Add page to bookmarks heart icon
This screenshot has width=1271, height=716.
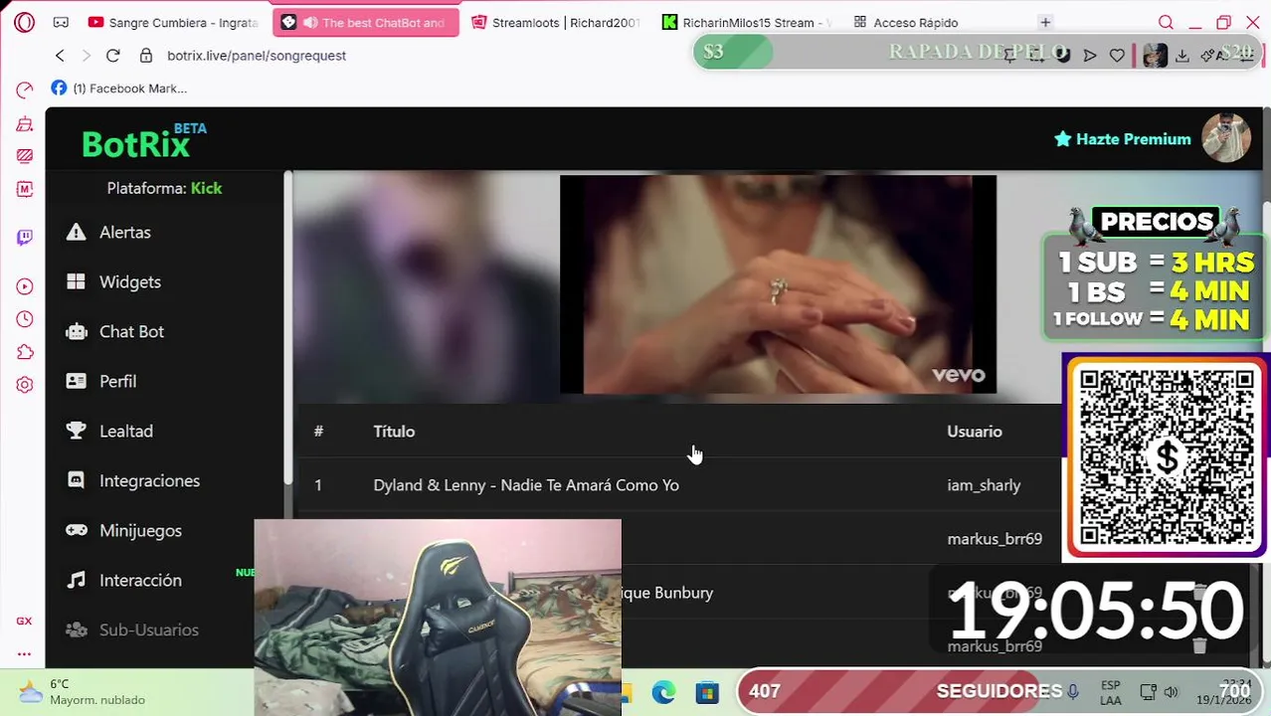pos(1117,56)
